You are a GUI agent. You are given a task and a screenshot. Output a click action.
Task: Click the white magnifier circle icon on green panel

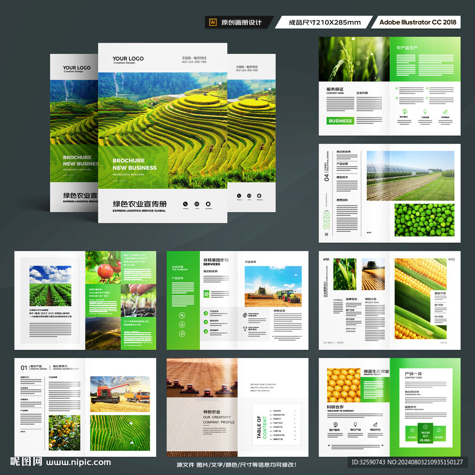pos(182,315)
